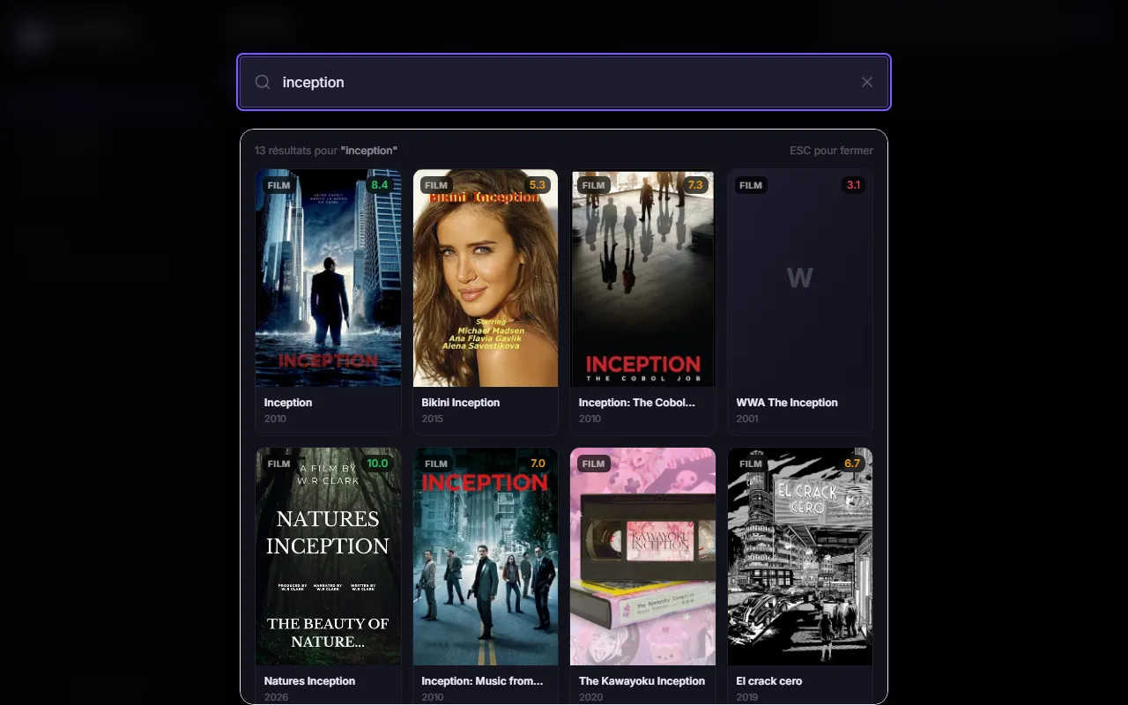Click the FILM tag on Bikini Inception
This screenshot has height=705, width=1128.
(436, 185)
